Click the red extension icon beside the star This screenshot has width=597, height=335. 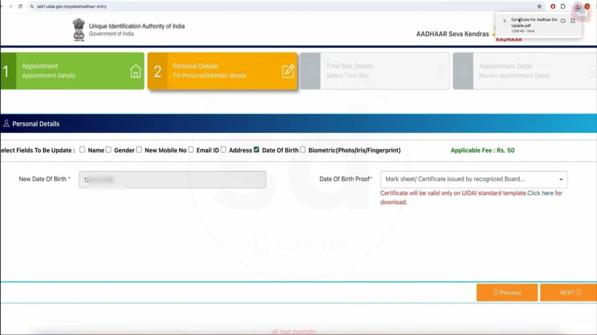553,6
